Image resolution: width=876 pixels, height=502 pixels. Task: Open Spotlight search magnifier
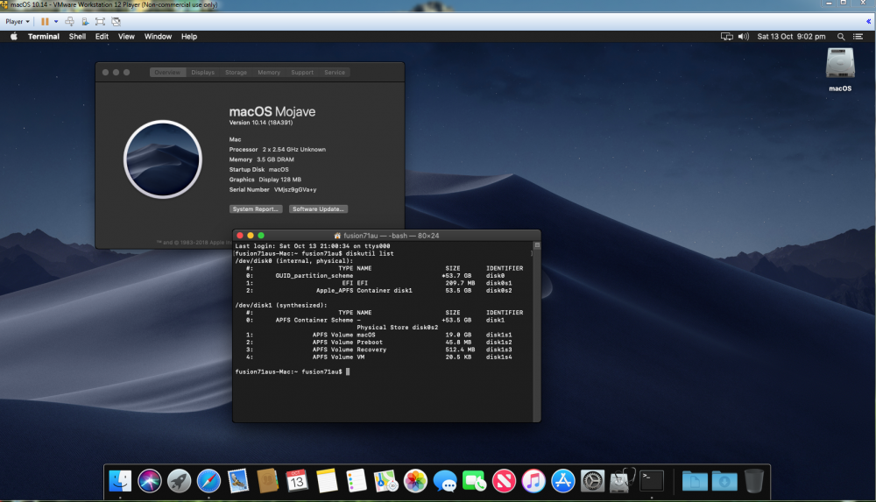pyautogui.click(x=841, y=36)
